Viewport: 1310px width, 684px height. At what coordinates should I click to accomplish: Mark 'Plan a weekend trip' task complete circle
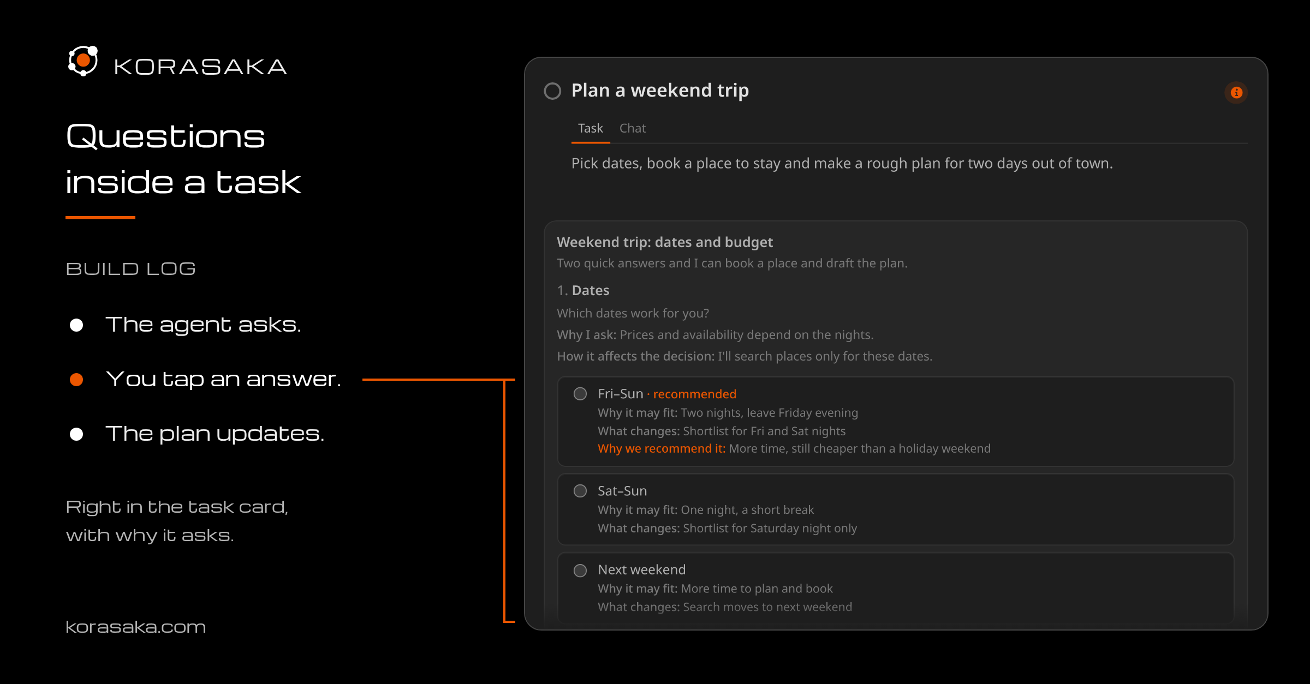point(552,91)
